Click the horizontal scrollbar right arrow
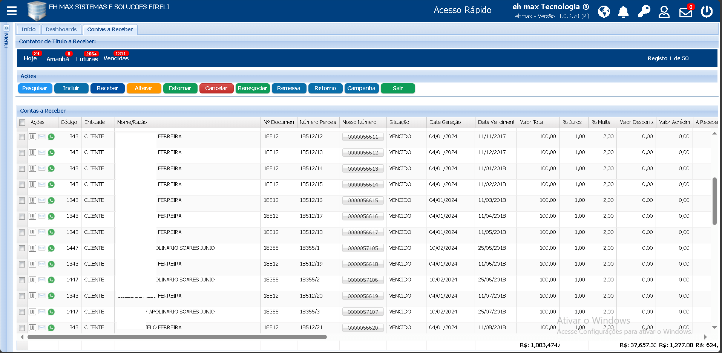This screenshot has width=722, height=353. point(705,337)
